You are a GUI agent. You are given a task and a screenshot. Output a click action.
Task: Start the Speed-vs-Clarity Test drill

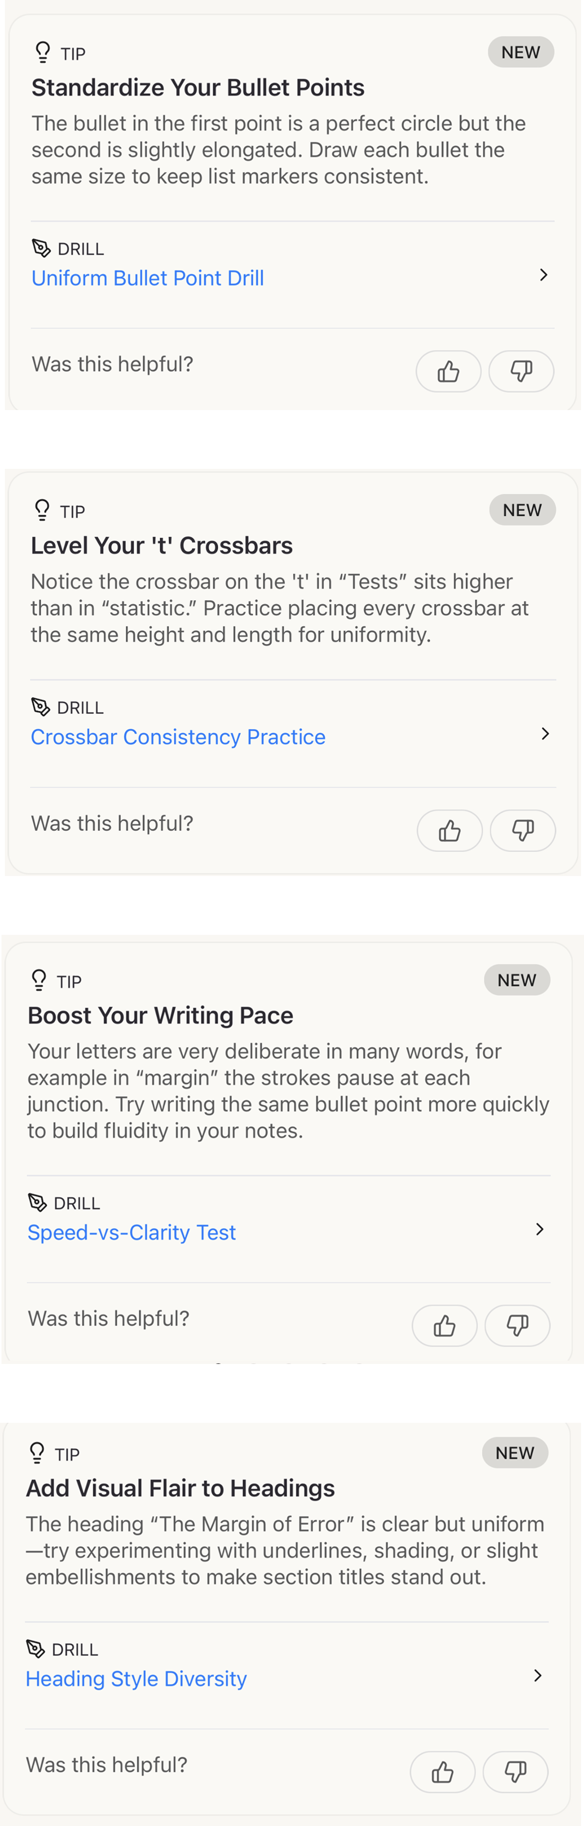tap(132, 1232)
